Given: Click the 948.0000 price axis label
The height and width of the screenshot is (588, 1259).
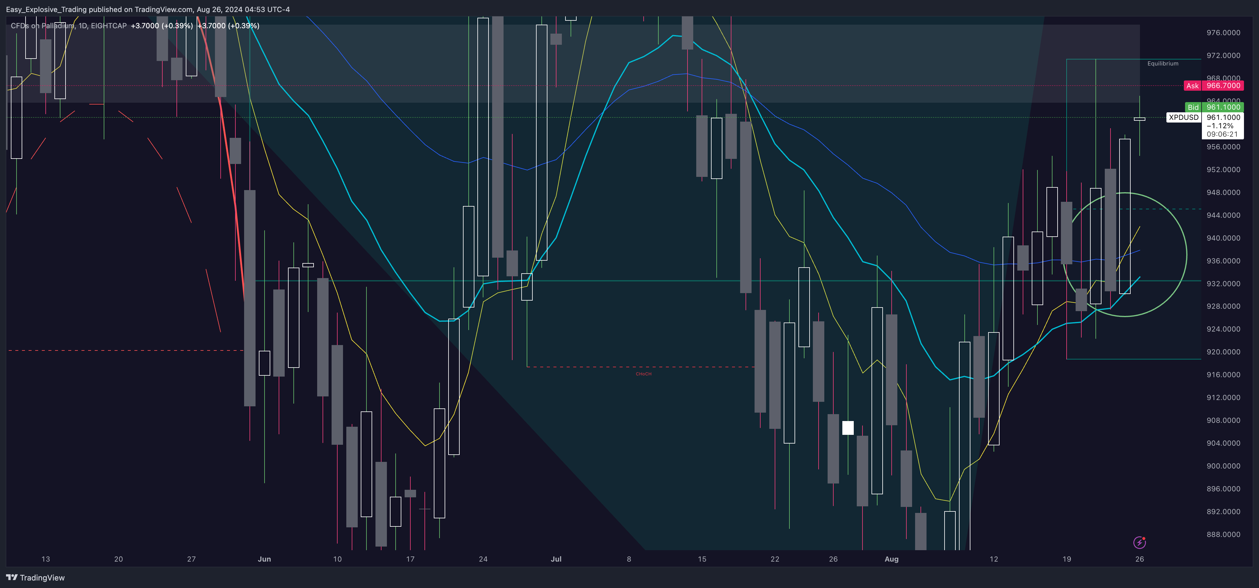Looking at the screenshot, I should point(1223,192).
